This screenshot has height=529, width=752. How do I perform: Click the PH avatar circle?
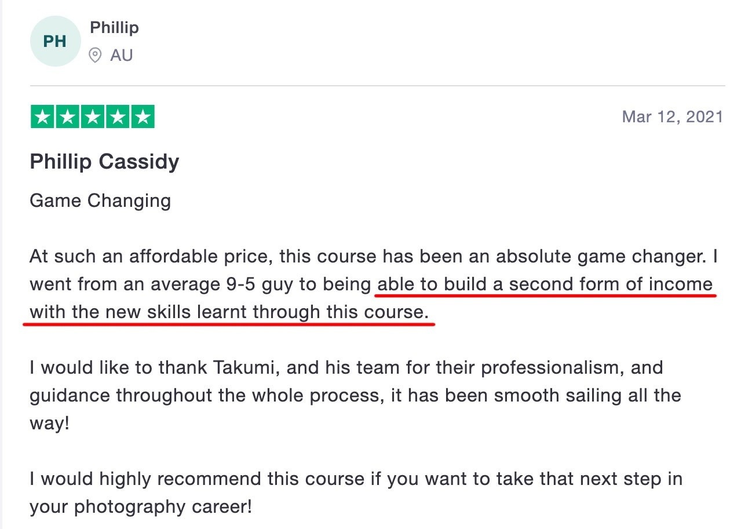(x=55, y=41)
